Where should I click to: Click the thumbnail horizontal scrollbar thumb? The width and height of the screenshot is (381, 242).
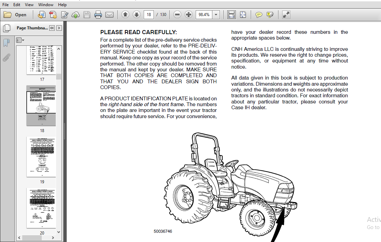coord(32,238)
